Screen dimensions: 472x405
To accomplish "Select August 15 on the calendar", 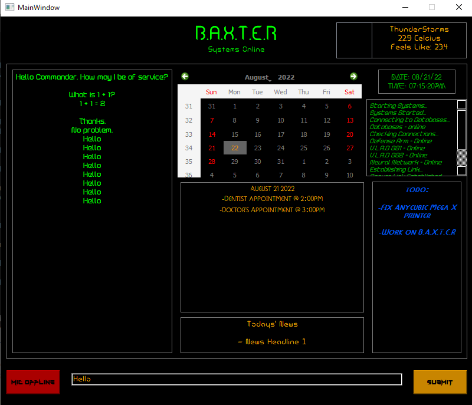I will tap(235, 134).
